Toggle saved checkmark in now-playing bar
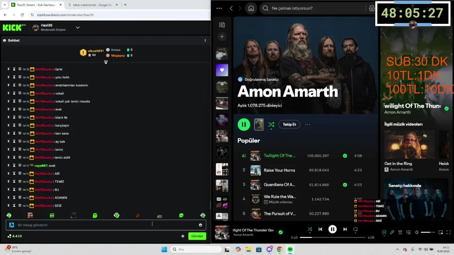Viewport: 454px width, 255px height. [281, 232]
